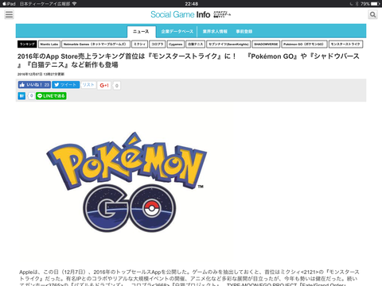Screen dimensions: 382x286
Task: Like the article with Facebook いいね button
Action: [34, 85]
